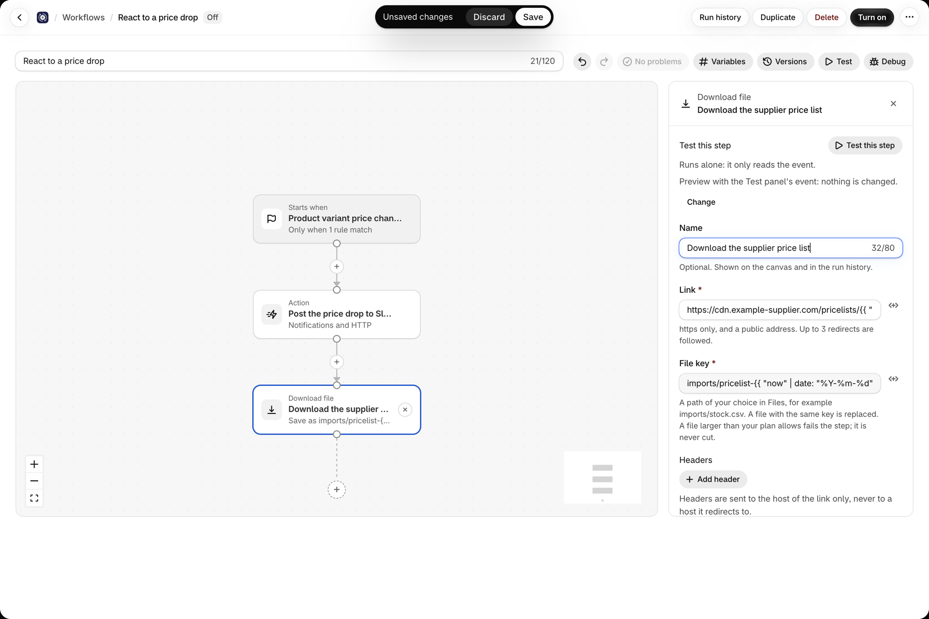The width and height of the screenshot is (929, 619).
Task: Open the Versions panel
Action: [785, 61]
